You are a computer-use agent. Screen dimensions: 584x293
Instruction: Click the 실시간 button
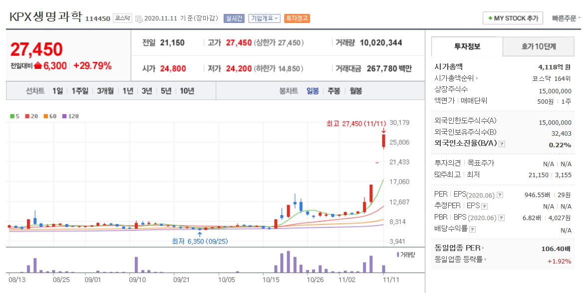coord(234,18)
